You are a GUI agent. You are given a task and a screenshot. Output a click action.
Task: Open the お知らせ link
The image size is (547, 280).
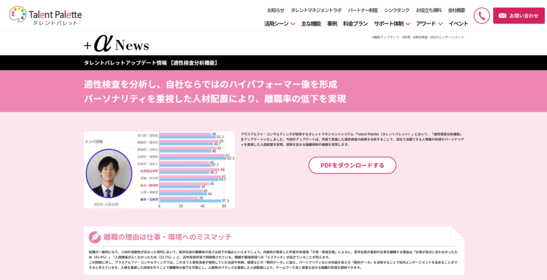(x=276, y=10)
